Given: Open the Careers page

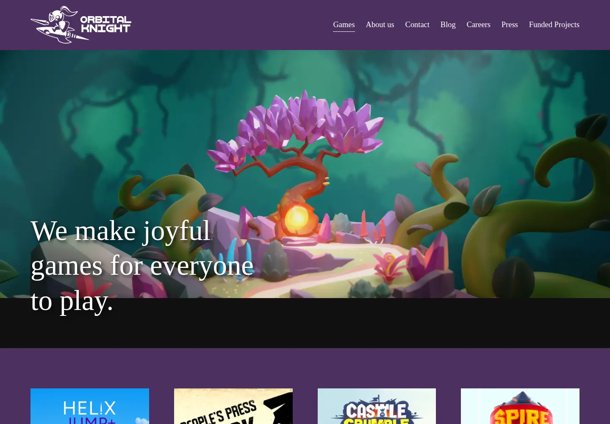Looking at the screenshot, I should click(479, 25).
